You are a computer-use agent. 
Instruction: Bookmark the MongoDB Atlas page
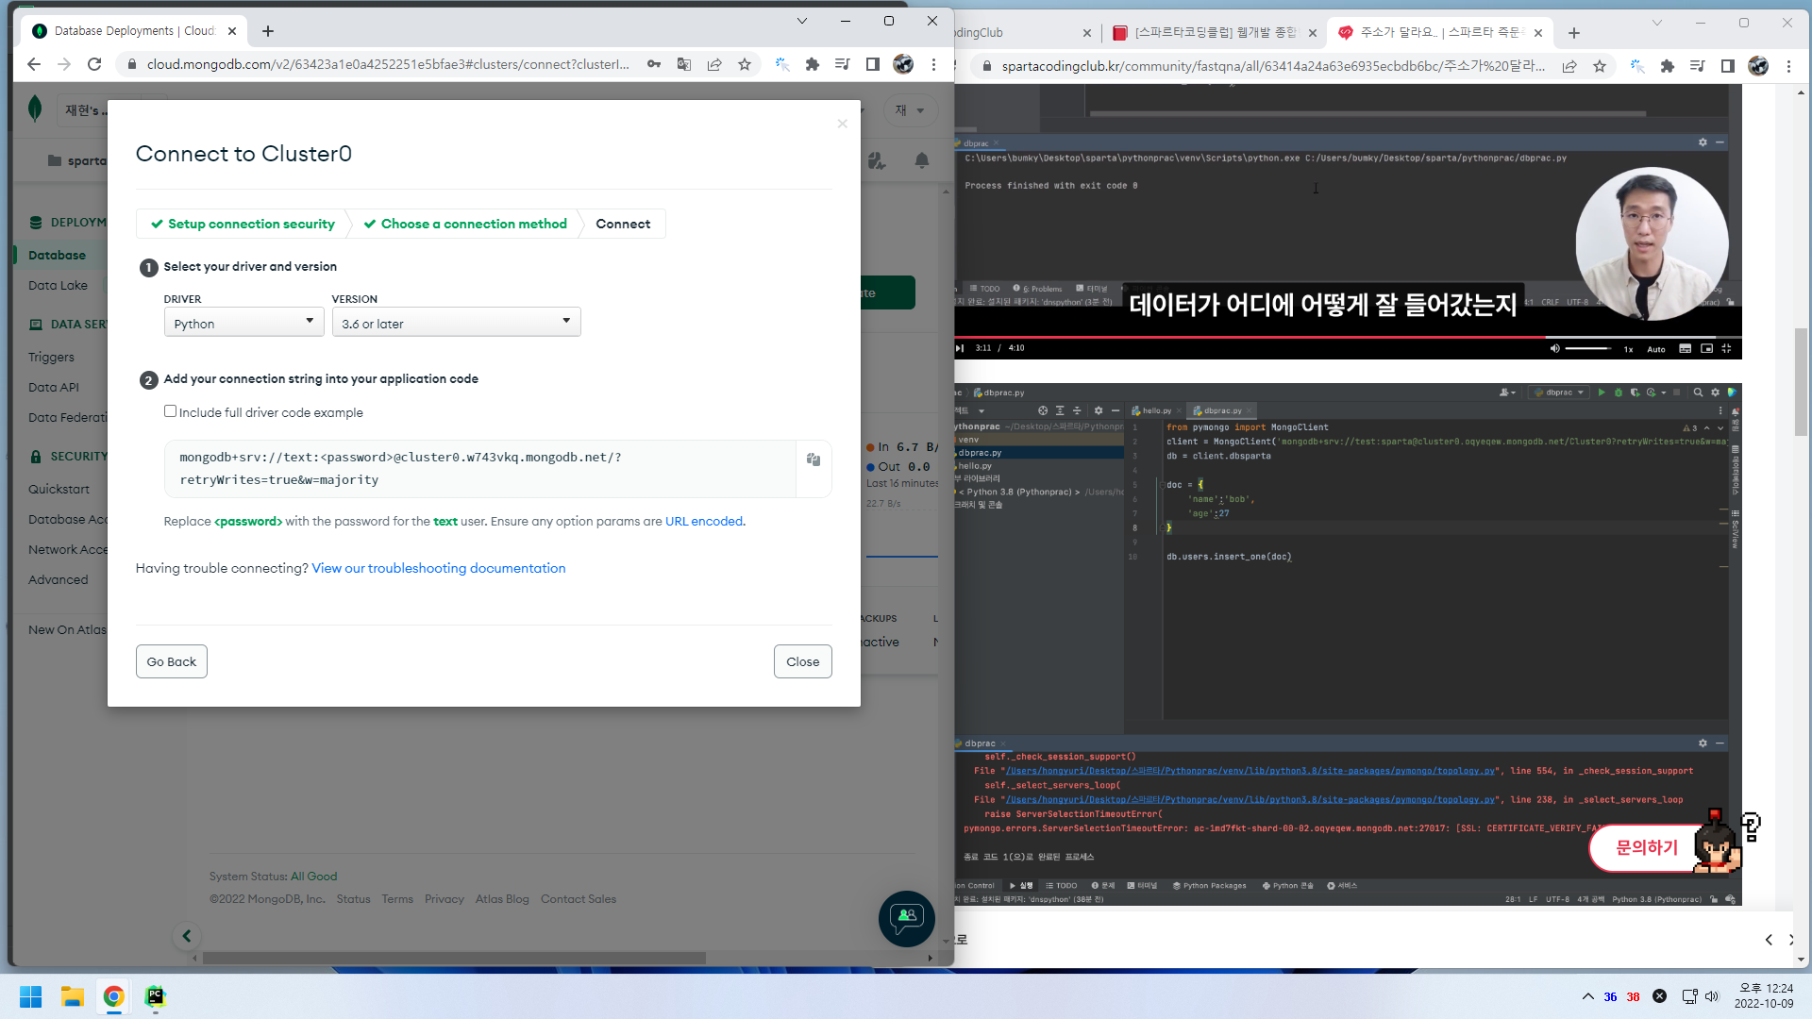click(745, 64)
